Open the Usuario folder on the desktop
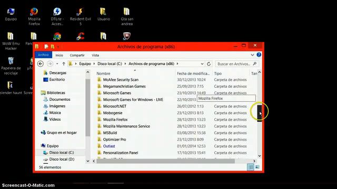Image resolution: width=337 pixels, height=189 pixels. coord(104,14)
